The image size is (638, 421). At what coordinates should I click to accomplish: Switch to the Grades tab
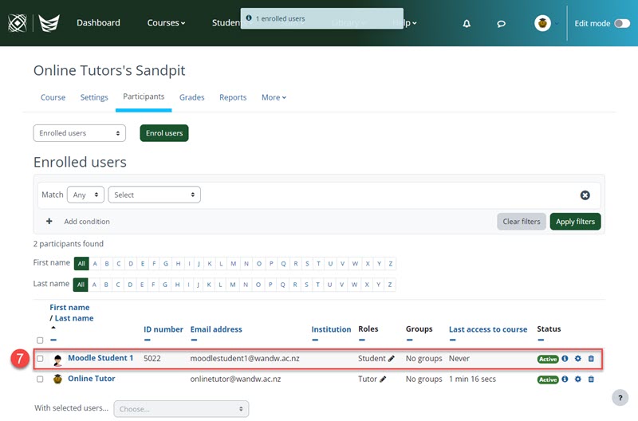[x=192, y=97]
